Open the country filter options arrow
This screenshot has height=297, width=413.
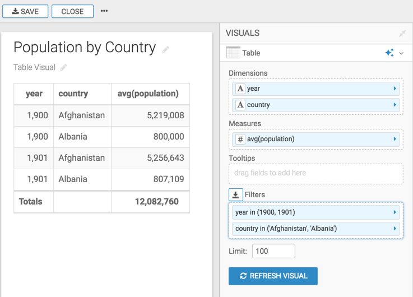395,229
